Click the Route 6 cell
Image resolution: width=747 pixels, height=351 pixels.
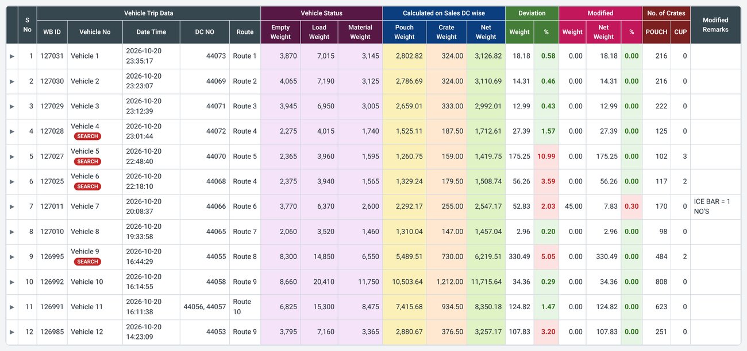(x=245, y=206)
